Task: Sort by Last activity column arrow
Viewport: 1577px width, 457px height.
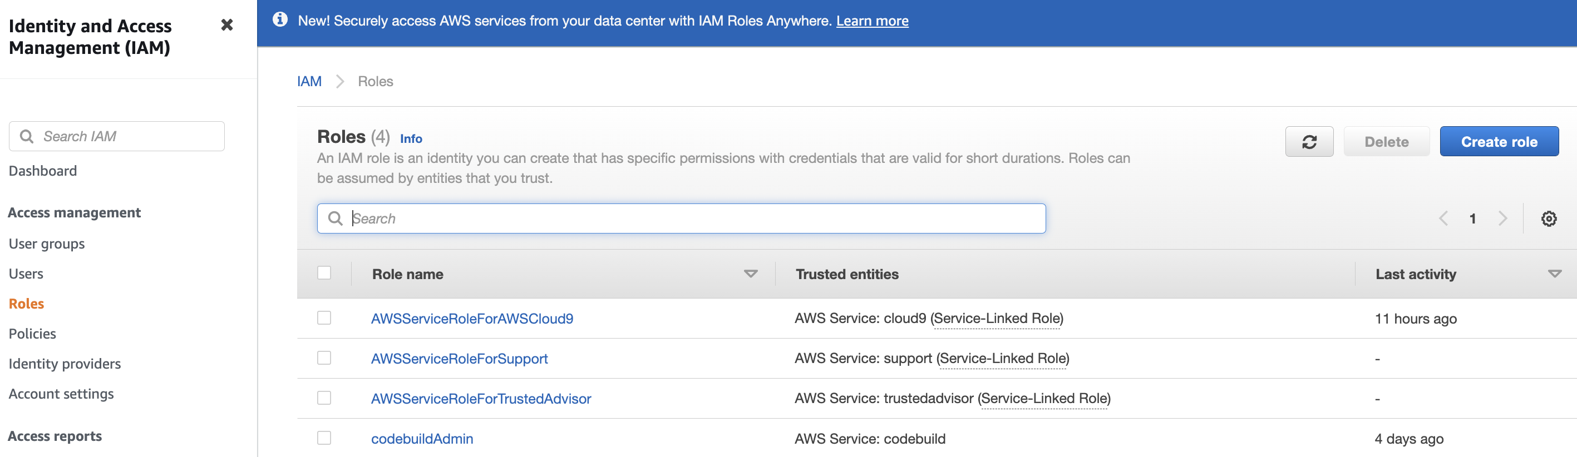Action: (1554, 274)
